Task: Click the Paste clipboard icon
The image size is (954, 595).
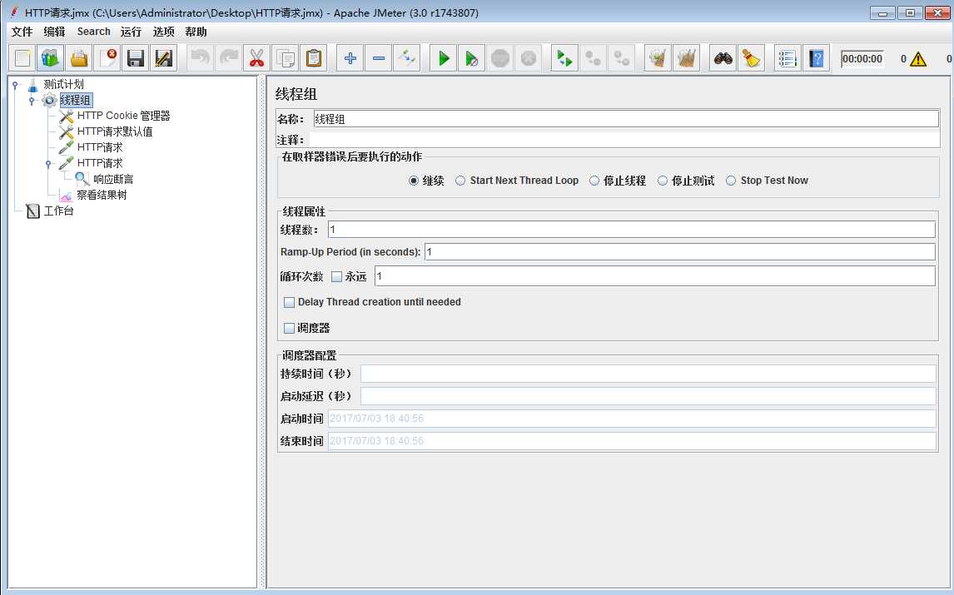Action: pyautogui.click(x=313, y=58)
